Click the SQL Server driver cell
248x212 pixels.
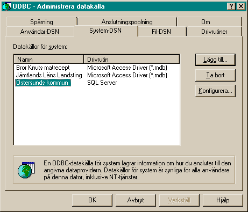[102, 83]
